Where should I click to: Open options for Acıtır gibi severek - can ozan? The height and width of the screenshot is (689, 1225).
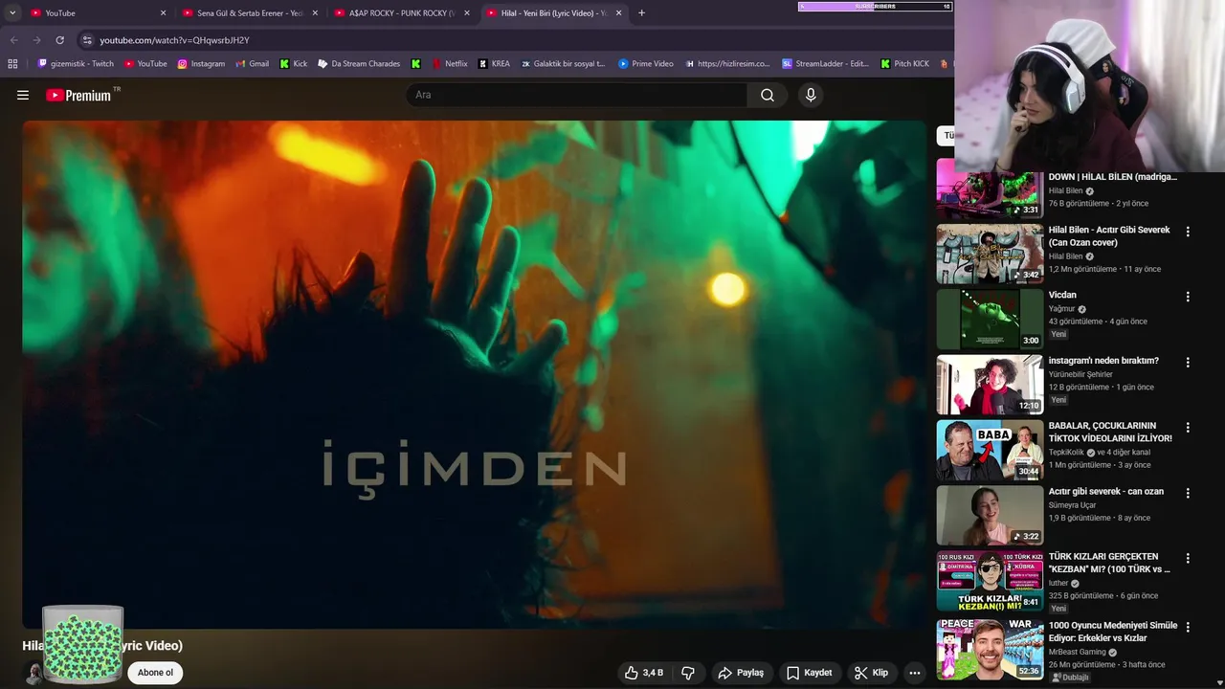pos(1188,493)
